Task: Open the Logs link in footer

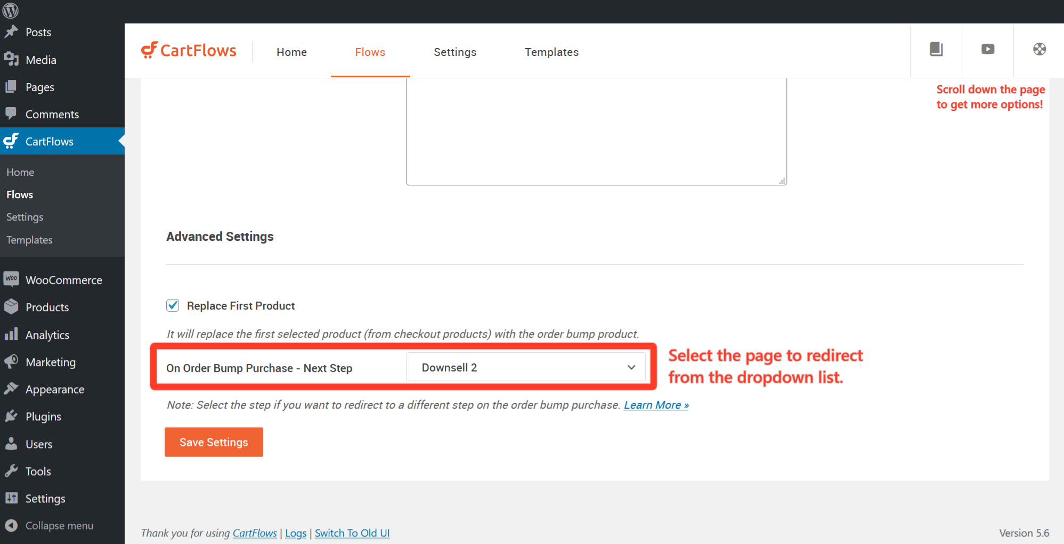Action: (x=296, y=533)
